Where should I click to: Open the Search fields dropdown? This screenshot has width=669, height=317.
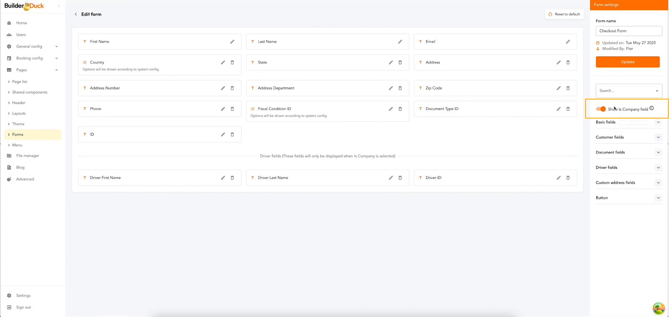click(628, 91)
